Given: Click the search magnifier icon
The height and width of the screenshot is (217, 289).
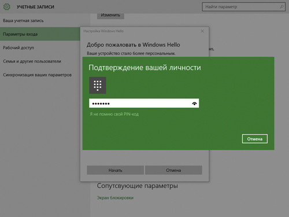Looking at the screenshot, I should pyautogui.click(x=281, y=7).
